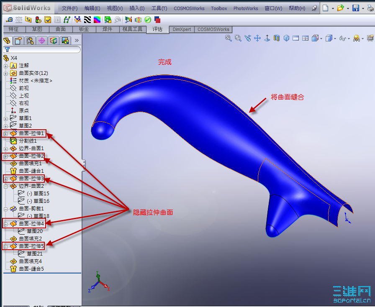Launch COSMOSXpress target icon
This screenshot has width=375, height=307.
(138, 20)
